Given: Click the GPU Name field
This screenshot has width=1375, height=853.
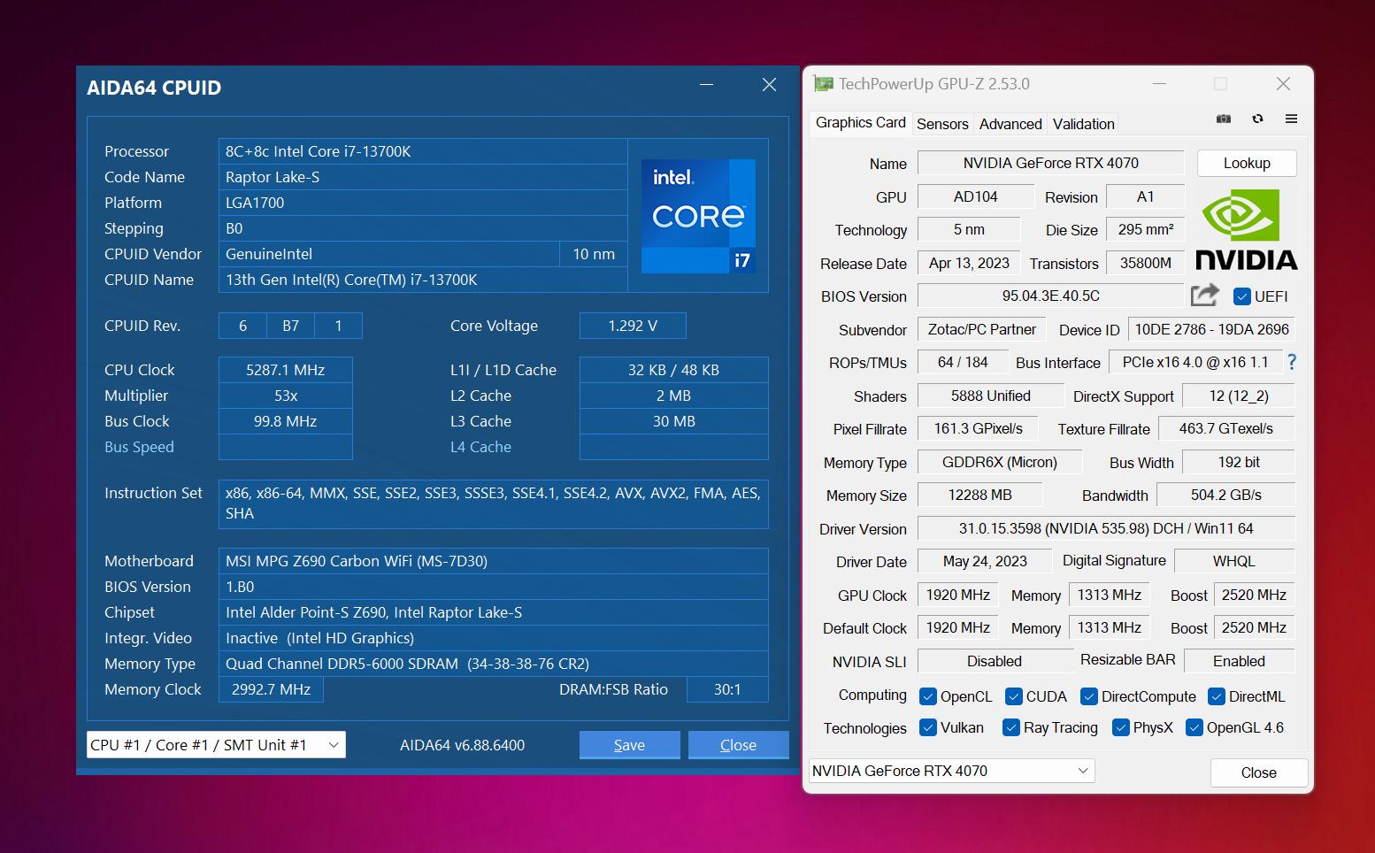Looking at the screenshot, I should tap(1050, 163).
